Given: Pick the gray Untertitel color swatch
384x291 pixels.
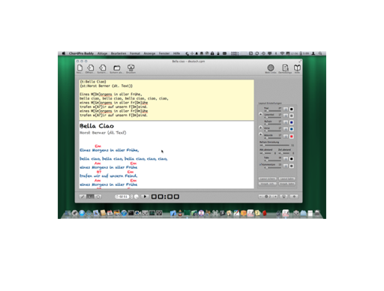Looking at the screenshot, I should (x=292, y=115).
